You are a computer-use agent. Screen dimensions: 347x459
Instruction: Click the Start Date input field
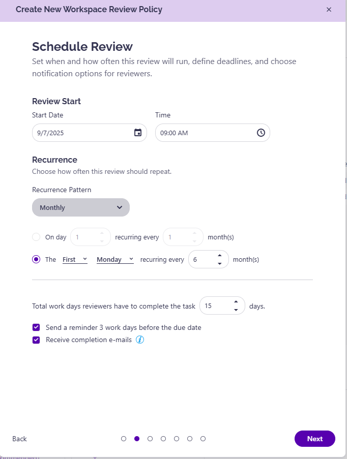click(x=81, y=133)
